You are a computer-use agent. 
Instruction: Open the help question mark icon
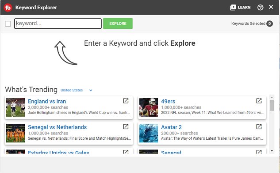pos(261,8)
